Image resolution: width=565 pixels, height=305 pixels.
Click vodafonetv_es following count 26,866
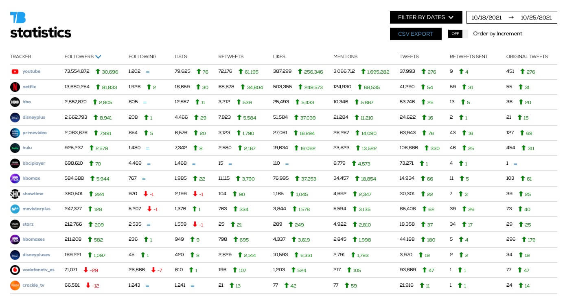(x=137, y=270)
